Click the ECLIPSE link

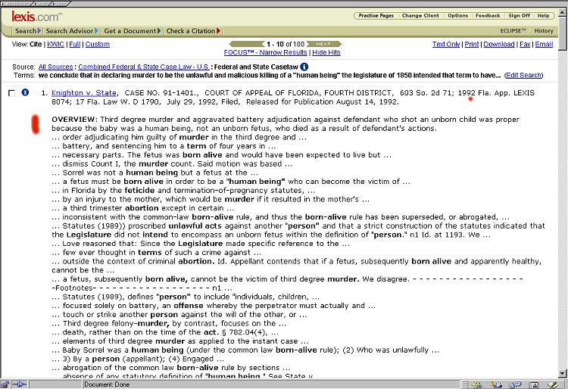513,31
